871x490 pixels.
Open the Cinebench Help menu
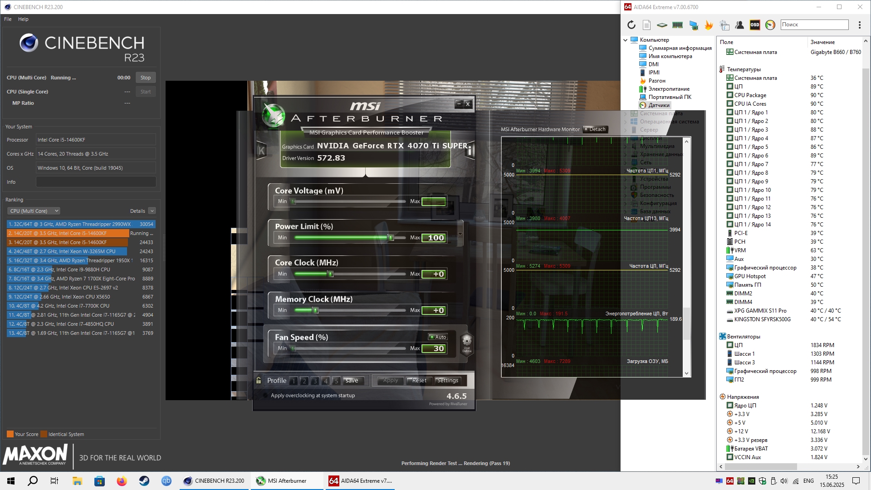23,19
